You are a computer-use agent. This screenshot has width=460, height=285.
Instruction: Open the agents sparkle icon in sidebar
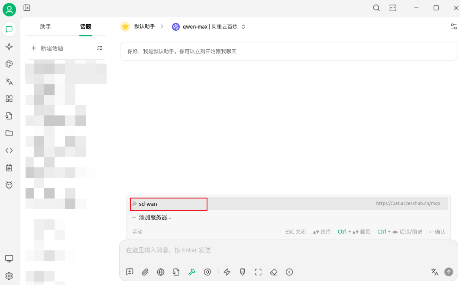tap(9, 47)
